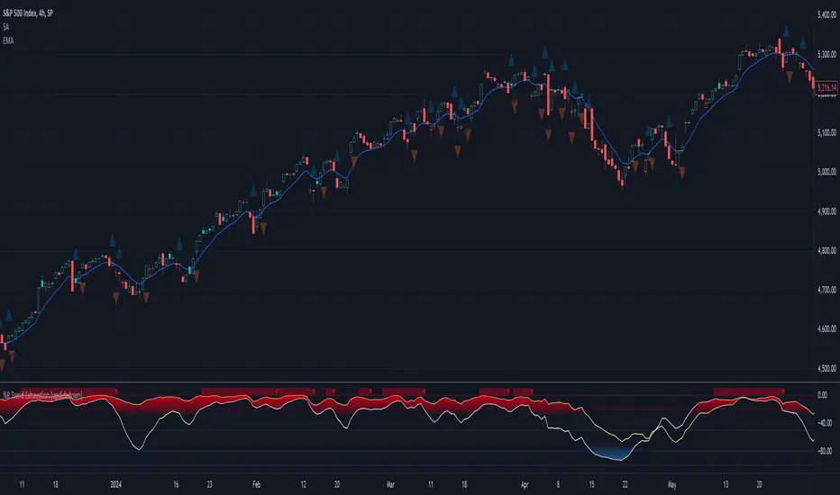Viewport: 840px width, 495px height.
Task: Click the blue up-arrow signal above the latest high
Action: (786, 31)
